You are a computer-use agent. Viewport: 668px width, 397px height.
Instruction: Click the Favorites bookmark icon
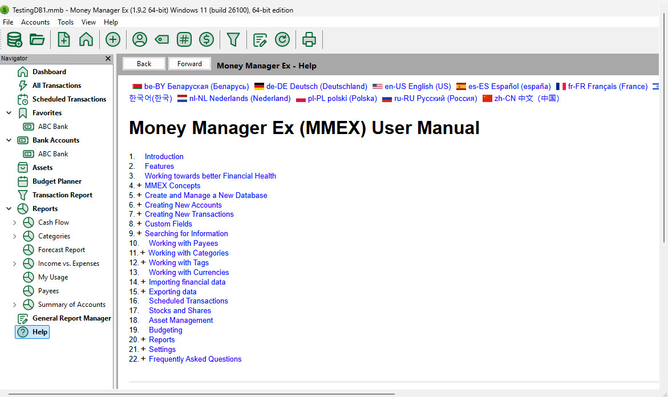(x=23, y=113)
